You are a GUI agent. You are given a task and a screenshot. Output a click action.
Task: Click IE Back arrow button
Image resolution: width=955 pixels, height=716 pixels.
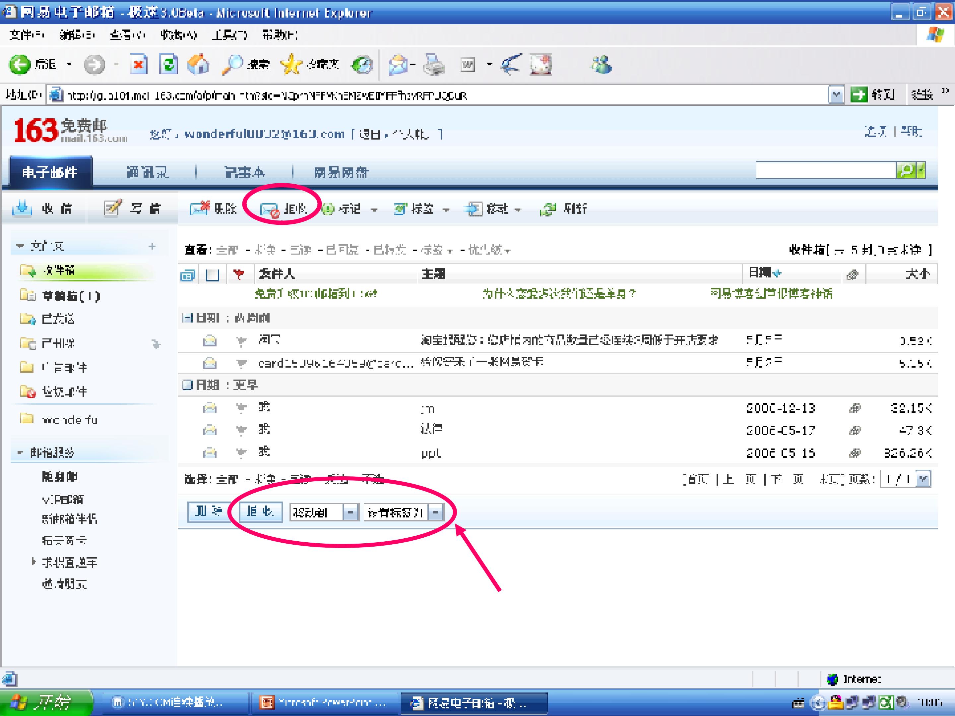(x=20, y=65)
